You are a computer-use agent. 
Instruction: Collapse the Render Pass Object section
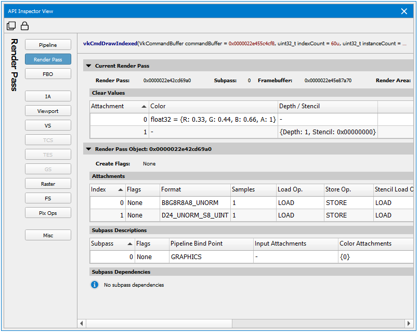point(88,149)
